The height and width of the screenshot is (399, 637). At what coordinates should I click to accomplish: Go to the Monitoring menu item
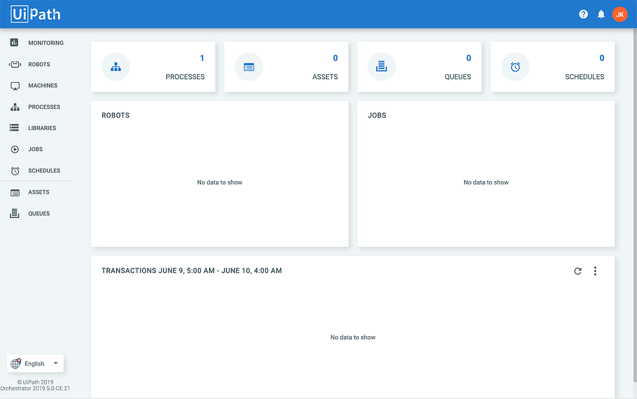click(x=46, y=43)
